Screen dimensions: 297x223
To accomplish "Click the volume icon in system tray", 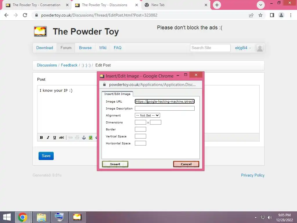I will coord(269,217).
